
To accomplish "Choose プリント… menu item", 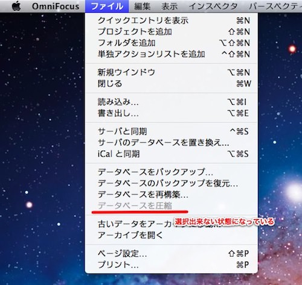I will tap(172, 265).
